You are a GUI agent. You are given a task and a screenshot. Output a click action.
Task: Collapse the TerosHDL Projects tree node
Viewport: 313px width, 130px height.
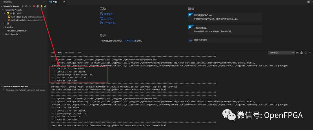[x=3, y=10]
